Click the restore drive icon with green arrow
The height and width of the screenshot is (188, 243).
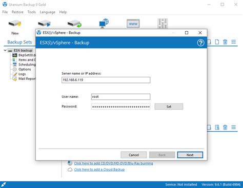pyautogui.click(x=74, y=24)
